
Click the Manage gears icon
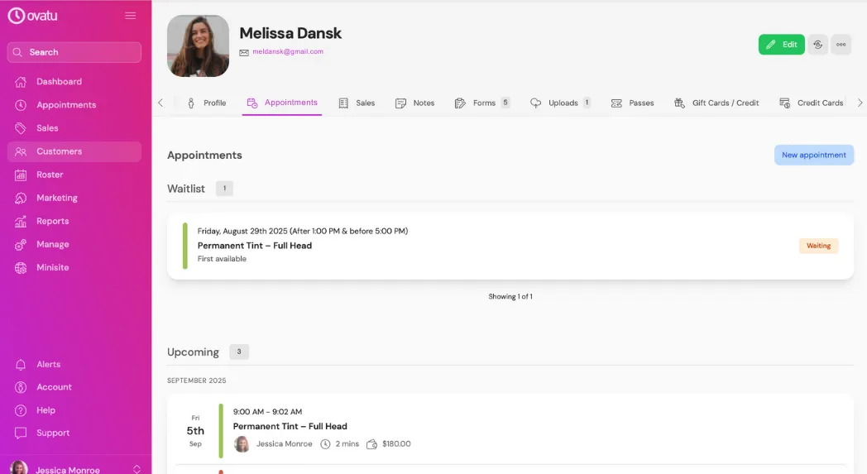point(21,245)
